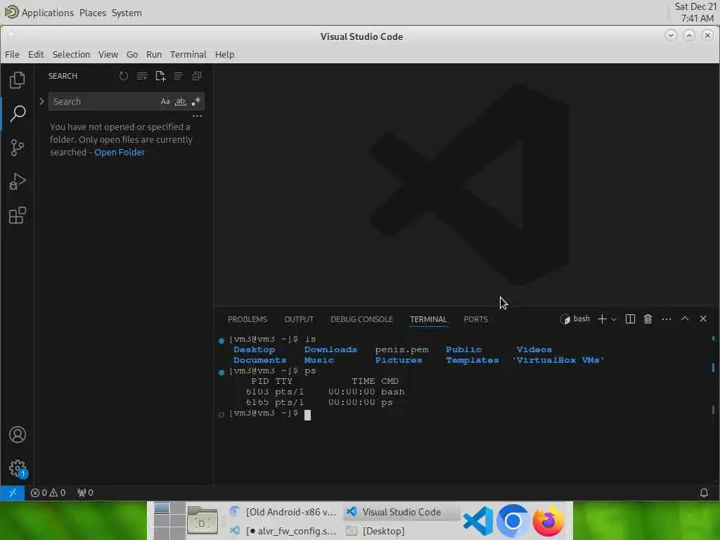Click the date and time clock
Image resolution: width=720 pixels, height=540 pixels.
click(695, 13)
